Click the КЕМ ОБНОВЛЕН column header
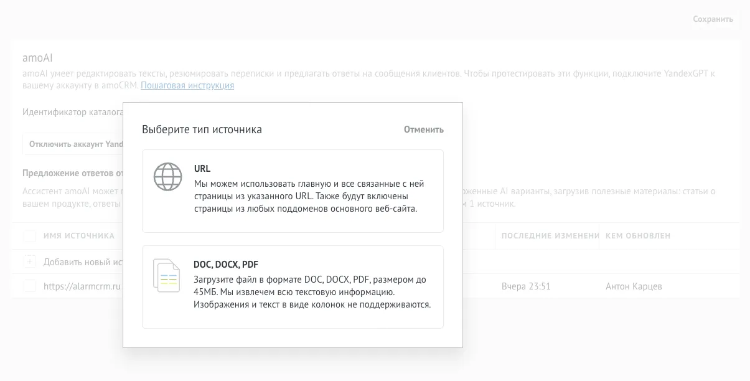This screenshot has height=381, width=750. (638, 236)
